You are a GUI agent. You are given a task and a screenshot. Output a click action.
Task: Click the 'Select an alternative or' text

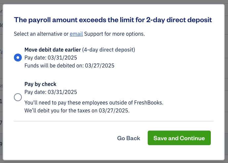click(41, 34)
